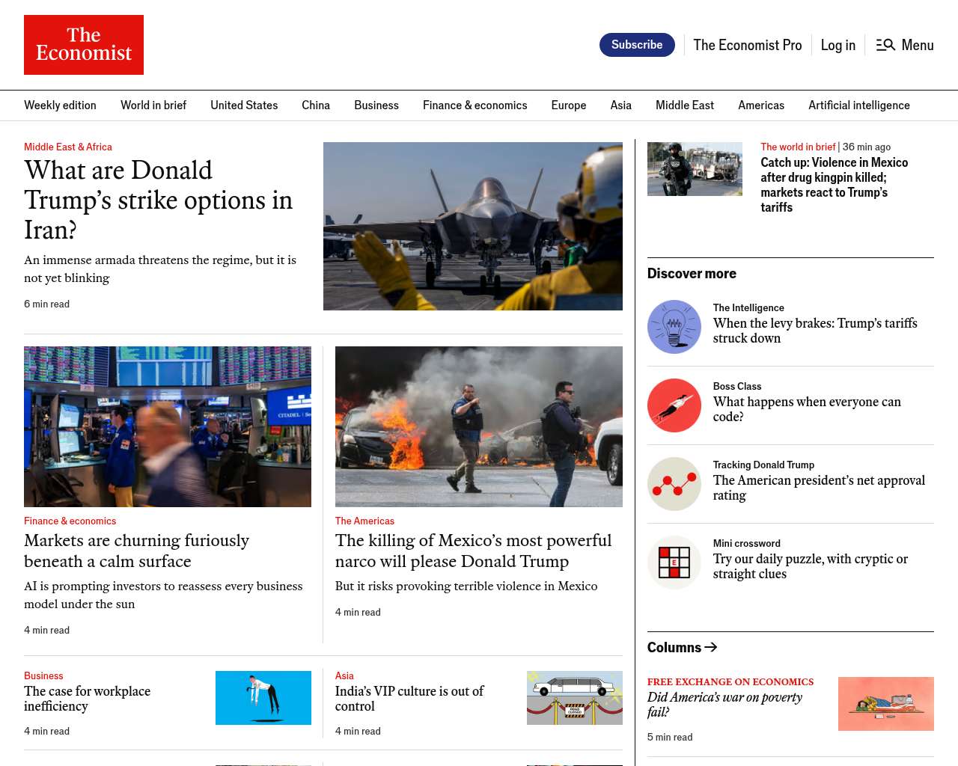958x766 pixels.
Task: Read Trump's strike options in Iran headline
Action: point(158,200)
